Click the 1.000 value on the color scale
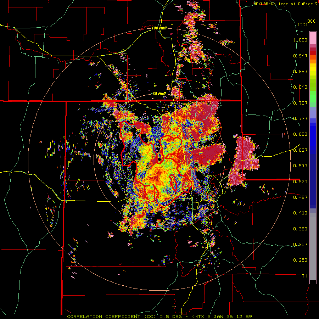The height and width of the screenshot is (319, 319). [300, 40]
